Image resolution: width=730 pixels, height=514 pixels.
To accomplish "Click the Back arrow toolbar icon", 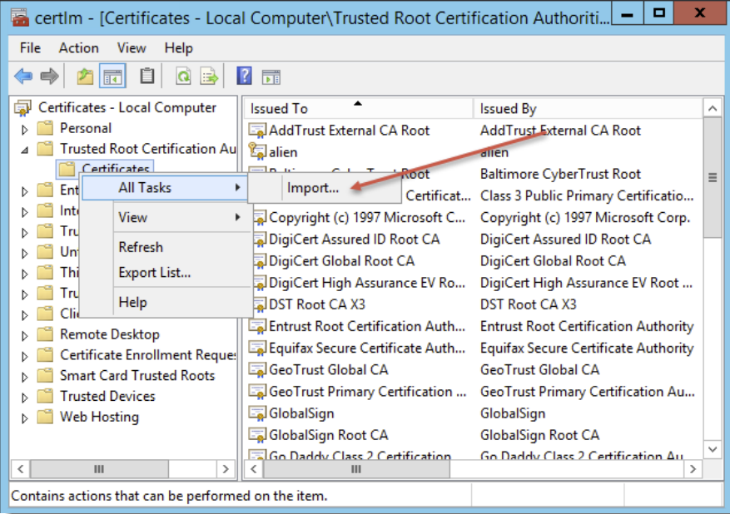I will click(23, 76).
